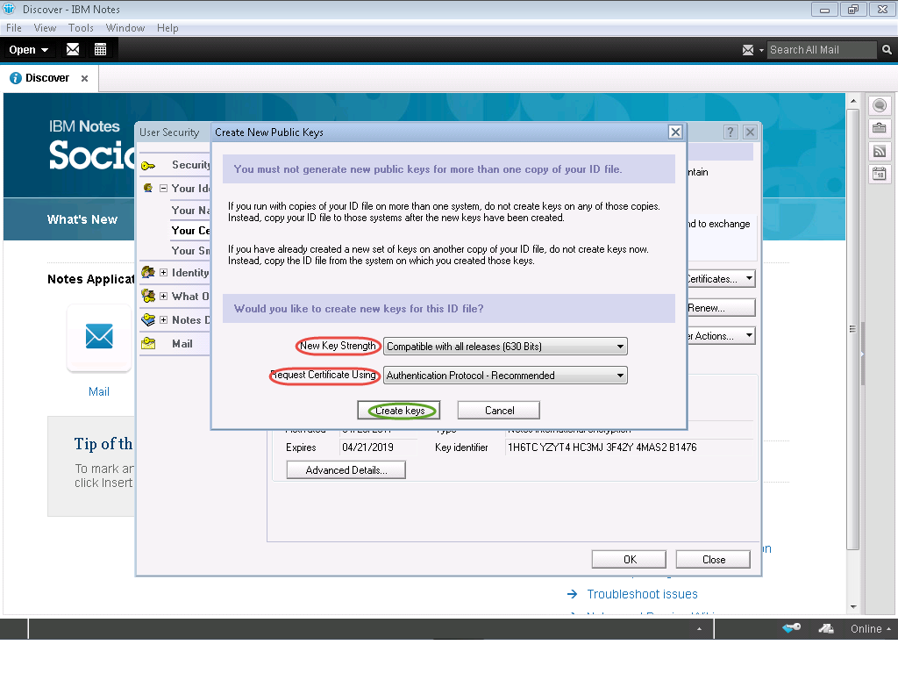
Task: Click the key identifier 1H6TC YZYT4 value
Action: coord(602,447)
